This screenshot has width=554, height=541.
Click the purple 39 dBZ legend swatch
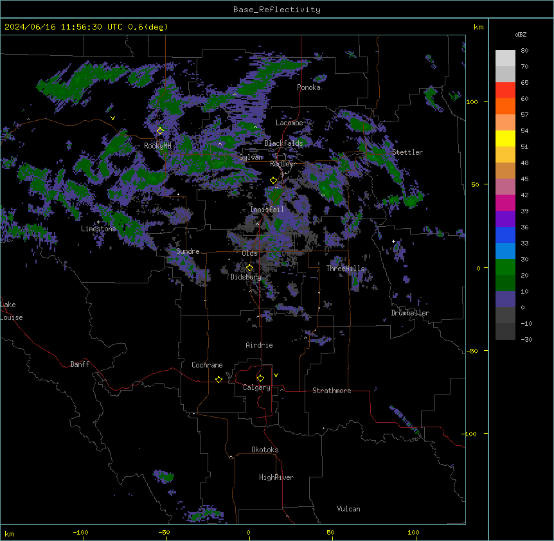pos(505,218)
